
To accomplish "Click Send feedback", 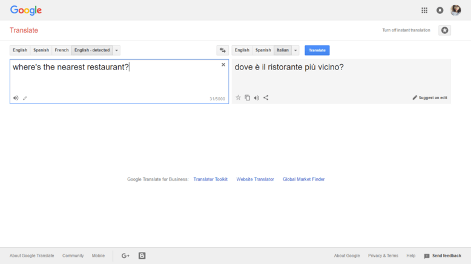I will click(443, 256).
